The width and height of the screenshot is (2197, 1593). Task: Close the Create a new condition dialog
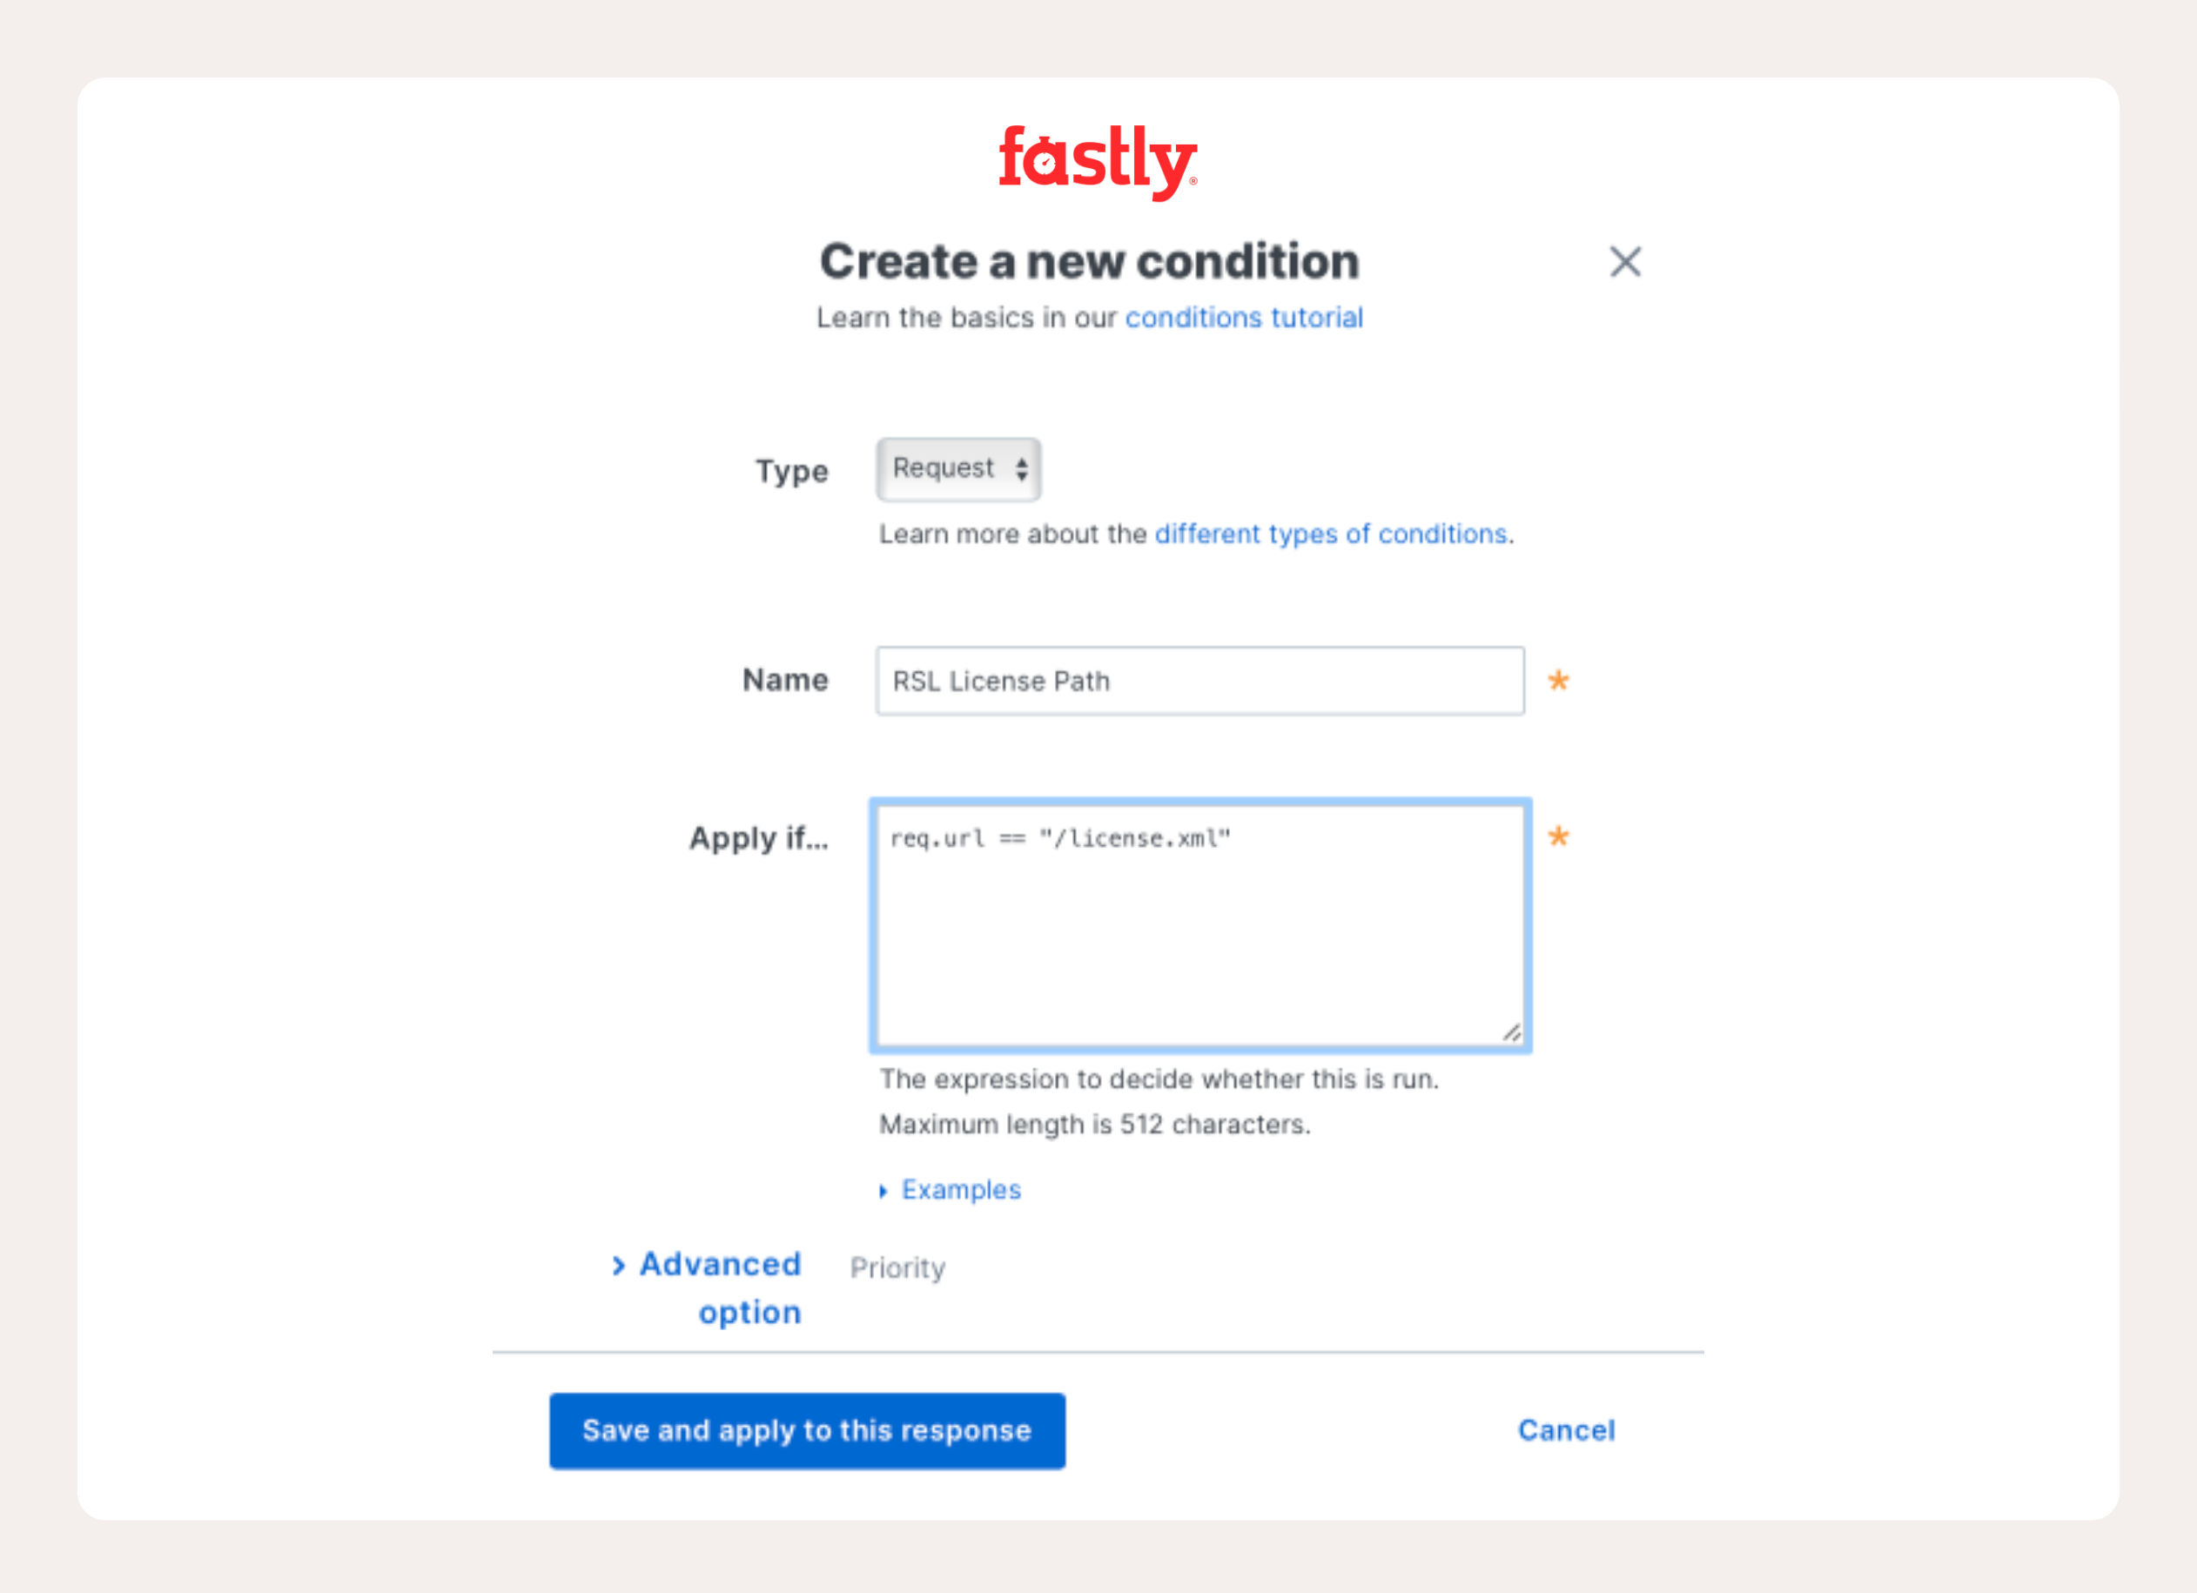pyautogui.click(x=1625, y=262)
